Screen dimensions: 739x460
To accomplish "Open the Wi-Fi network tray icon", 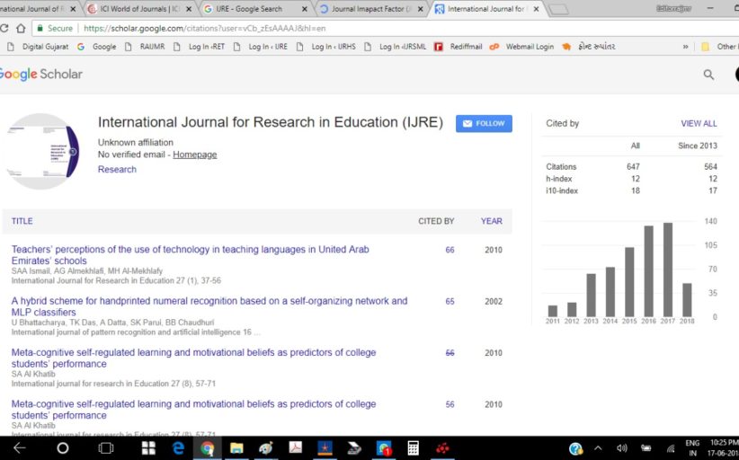I will (x=670, y=448).
